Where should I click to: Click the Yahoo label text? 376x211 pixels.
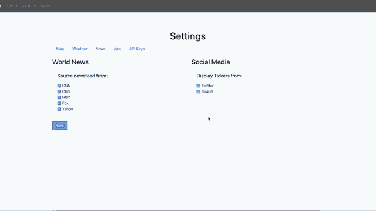tap(68, 109)
